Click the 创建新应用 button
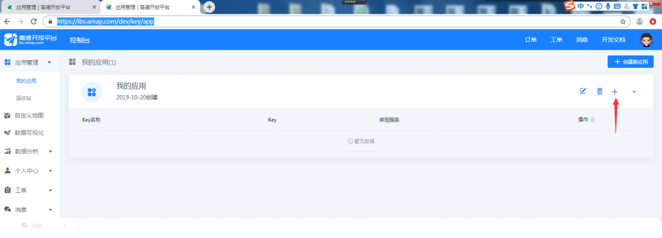662x238 pixels. (x=630, y=61)
